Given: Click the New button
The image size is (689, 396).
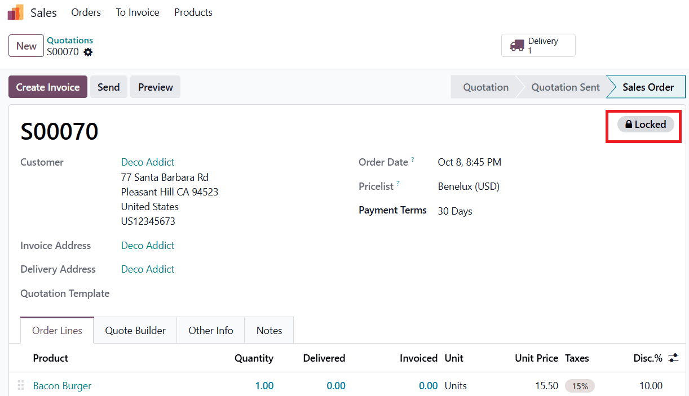Looking at the screenshot, I should click(26, 46).
